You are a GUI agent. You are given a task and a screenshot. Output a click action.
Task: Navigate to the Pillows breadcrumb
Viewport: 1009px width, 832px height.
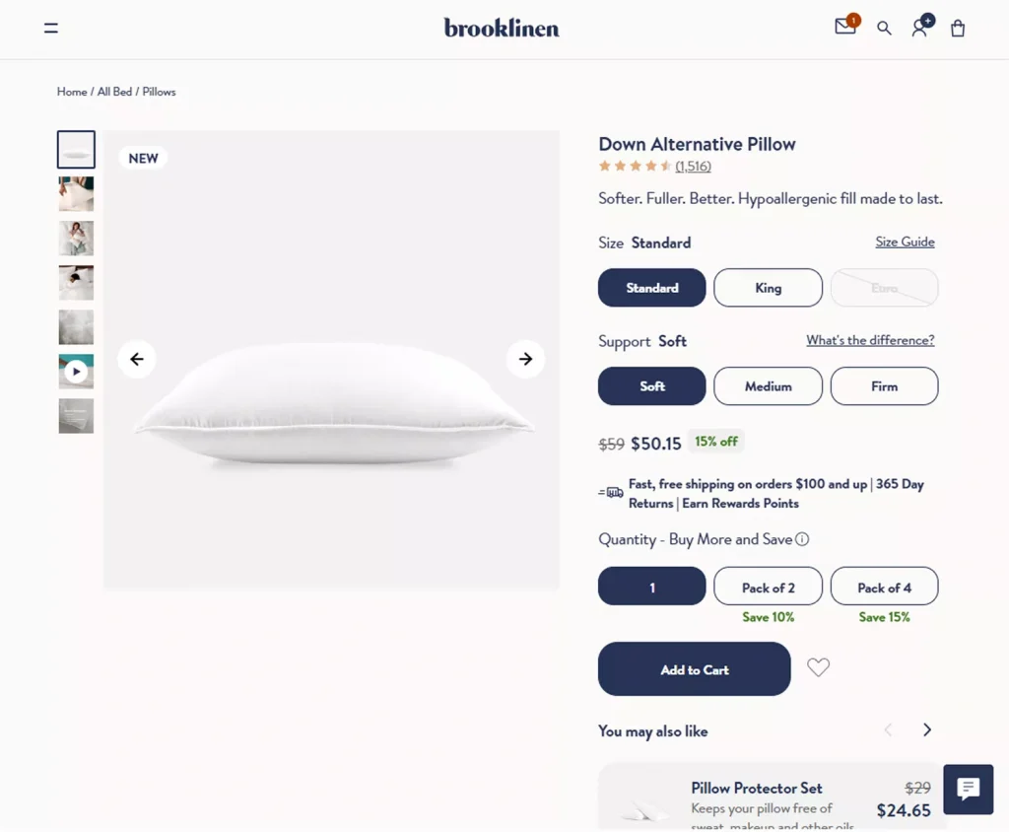click(159, 91)
